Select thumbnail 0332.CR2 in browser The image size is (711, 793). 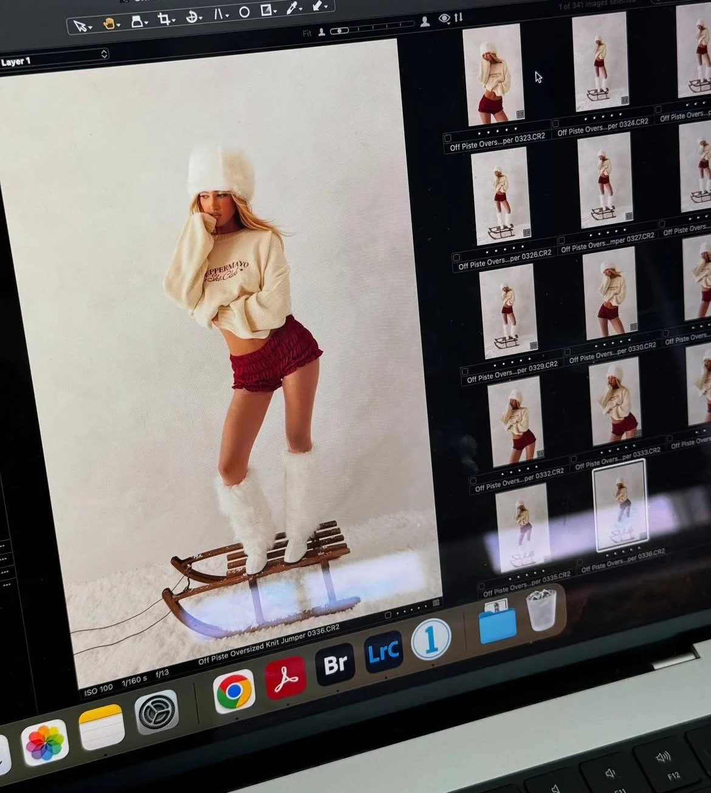515,421
